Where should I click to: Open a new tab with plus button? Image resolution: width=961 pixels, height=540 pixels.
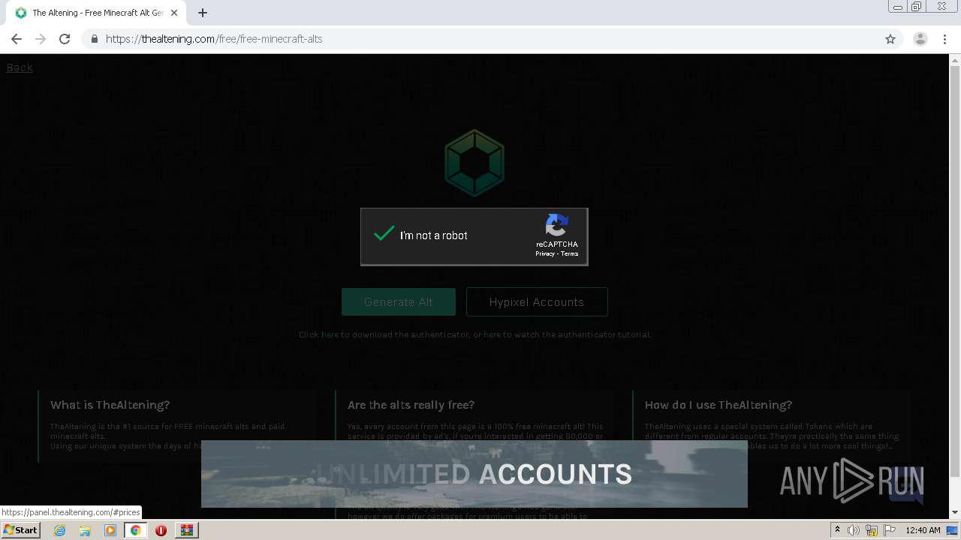[203, 13]
